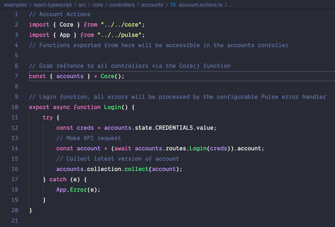Click the 'Core()' call on line 7
Viewport: 335px width, 227px height.
(111, 76)
